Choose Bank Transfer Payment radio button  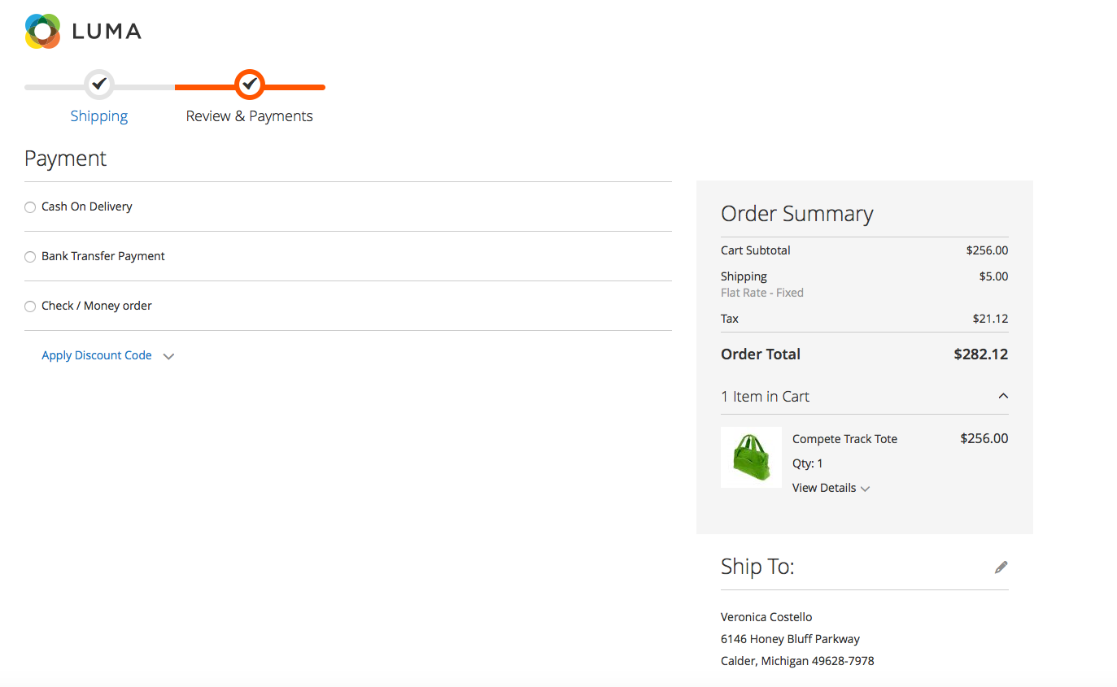pos(30,257)
